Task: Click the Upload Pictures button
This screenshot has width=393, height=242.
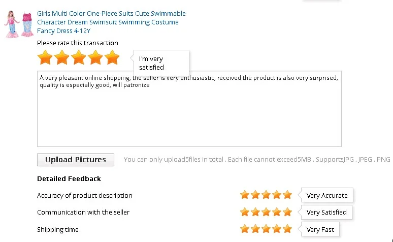Action: coord(76,160)
